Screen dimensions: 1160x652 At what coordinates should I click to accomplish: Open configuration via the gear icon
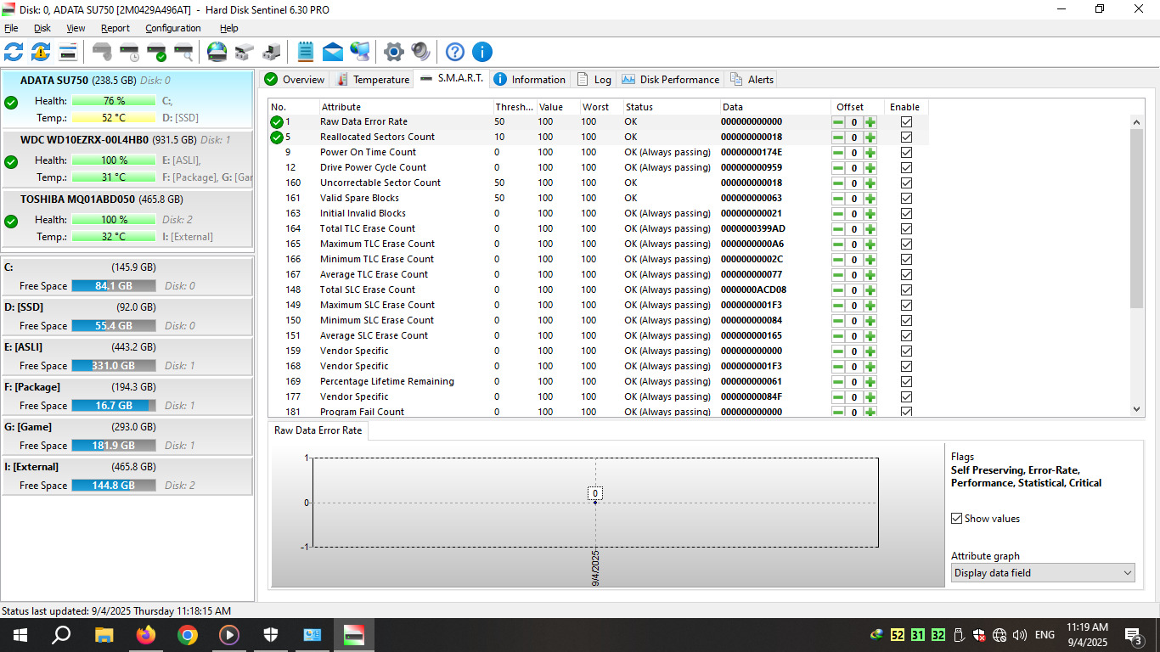393,52
